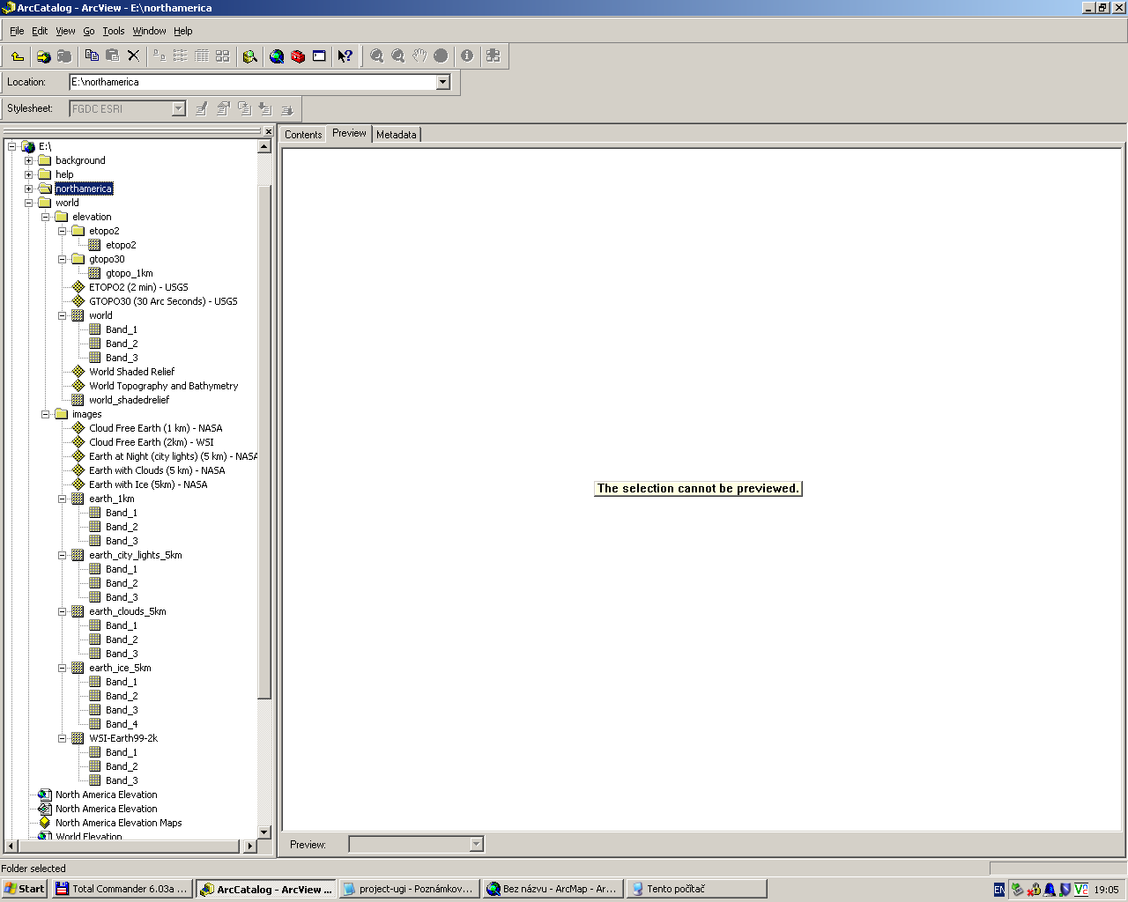
Task: Collapse the WSI-Earth99-2k raster
Action: [x=63, y=738]
